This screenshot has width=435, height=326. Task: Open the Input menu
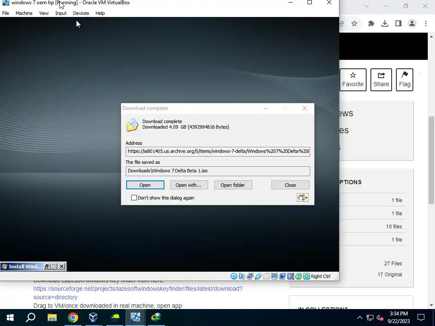(x=61, y=13)
